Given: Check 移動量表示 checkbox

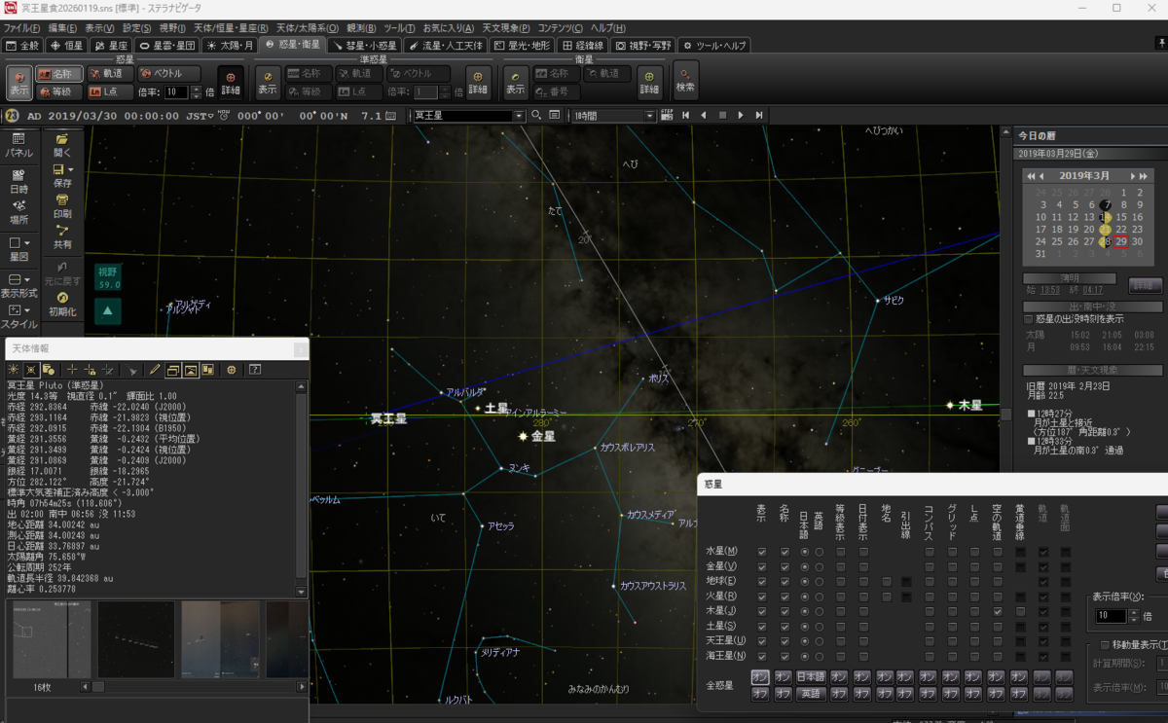Looking at the screenshot, I should point(1105,644).
